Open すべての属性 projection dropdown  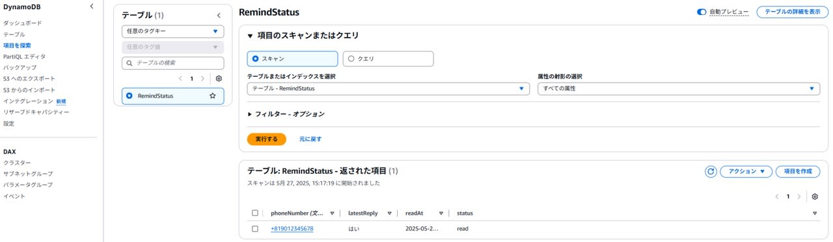tap(679, 88)
